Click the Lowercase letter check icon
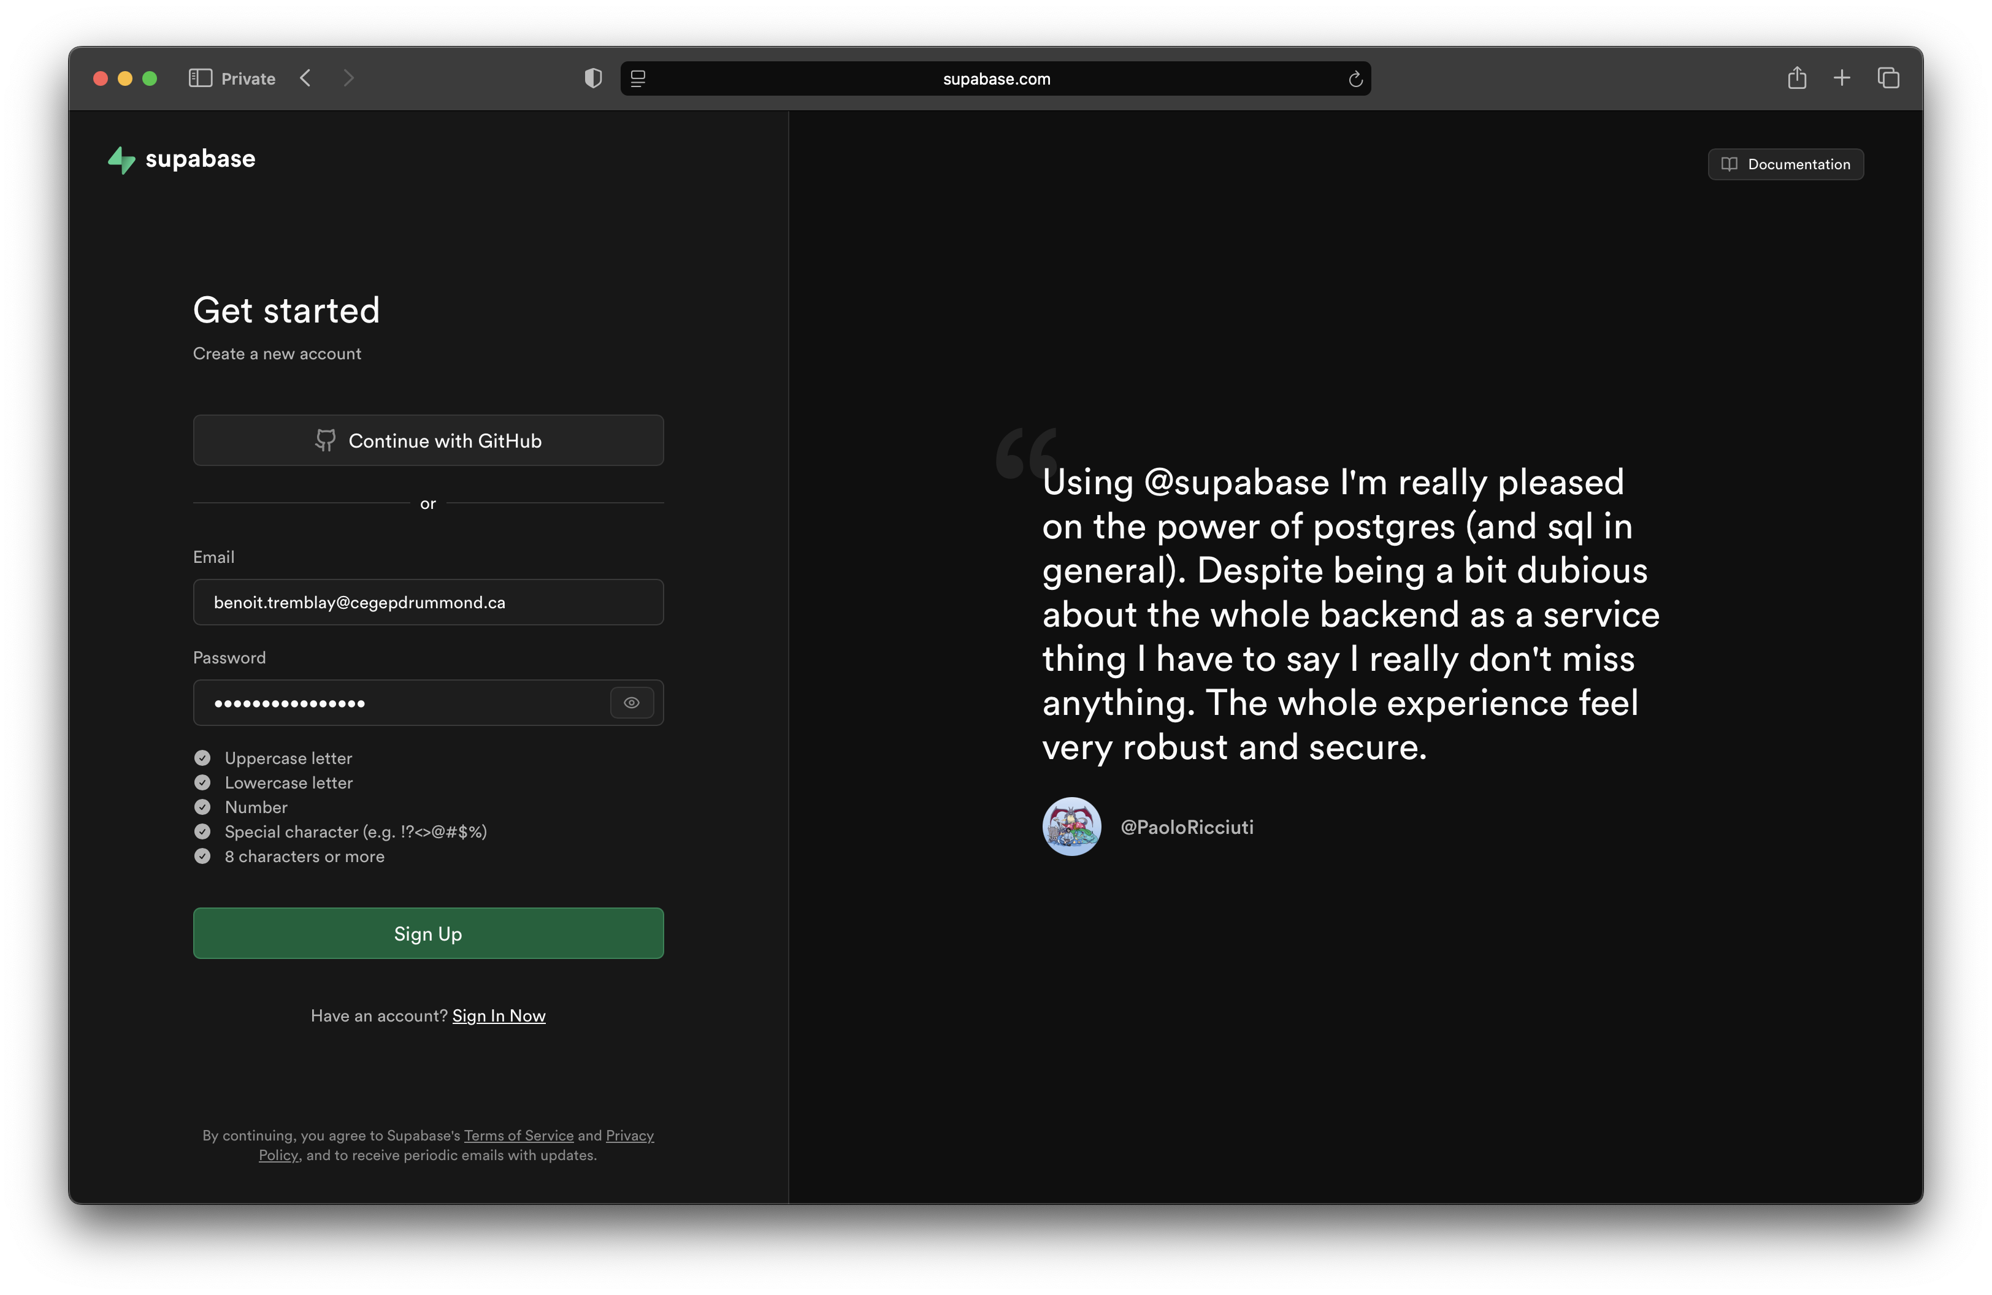Viewport: 1992px width, 1295px height. pyautogui.click(x=202, y=782)
